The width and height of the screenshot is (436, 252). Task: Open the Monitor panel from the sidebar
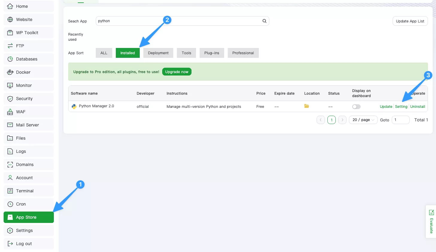pyautogui.click(x=24, y=85)
